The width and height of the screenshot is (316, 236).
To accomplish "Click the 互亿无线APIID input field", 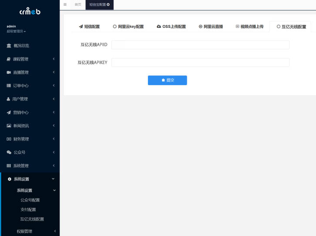I will coord(200,45).
